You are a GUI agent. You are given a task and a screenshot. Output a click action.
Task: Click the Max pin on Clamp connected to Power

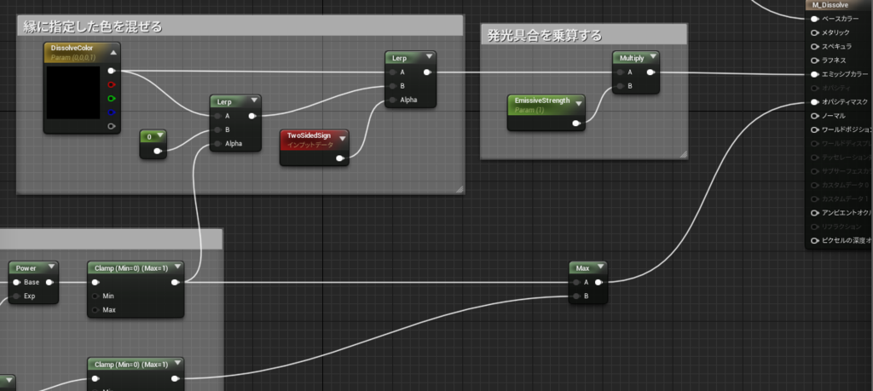pos(95,310)
